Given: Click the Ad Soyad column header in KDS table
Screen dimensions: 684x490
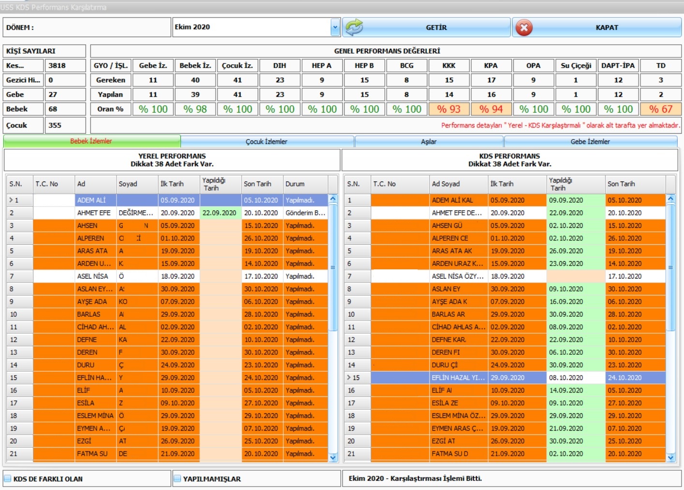Looking at the screenshot, I should coord(458,184).
